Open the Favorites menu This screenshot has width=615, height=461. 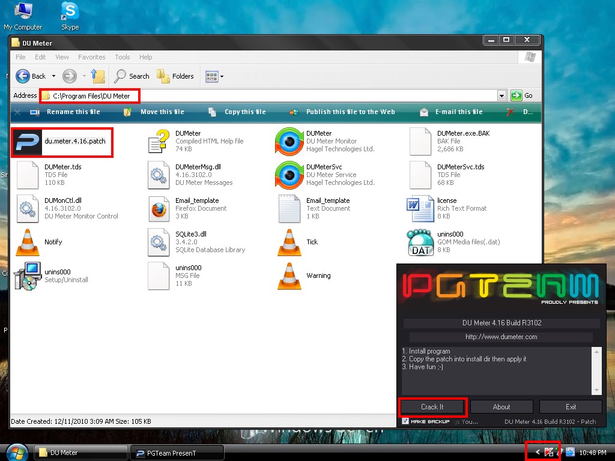(92, 57)
